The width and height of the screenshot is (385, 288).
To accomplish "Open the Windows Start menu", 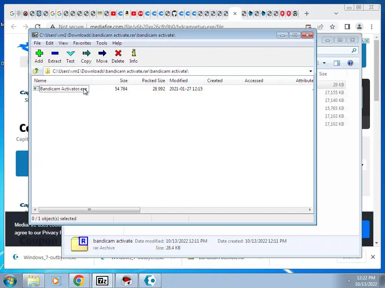I will tap(10, 280).
